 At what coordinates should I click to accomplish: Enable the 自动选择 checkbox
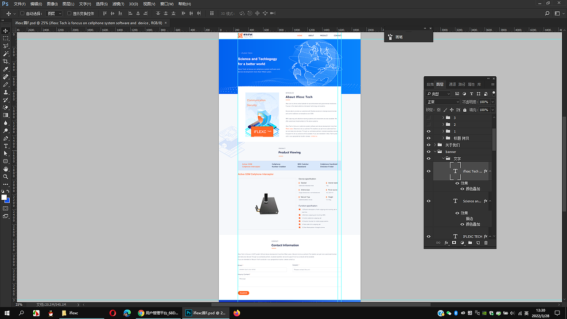coord(22,14)
